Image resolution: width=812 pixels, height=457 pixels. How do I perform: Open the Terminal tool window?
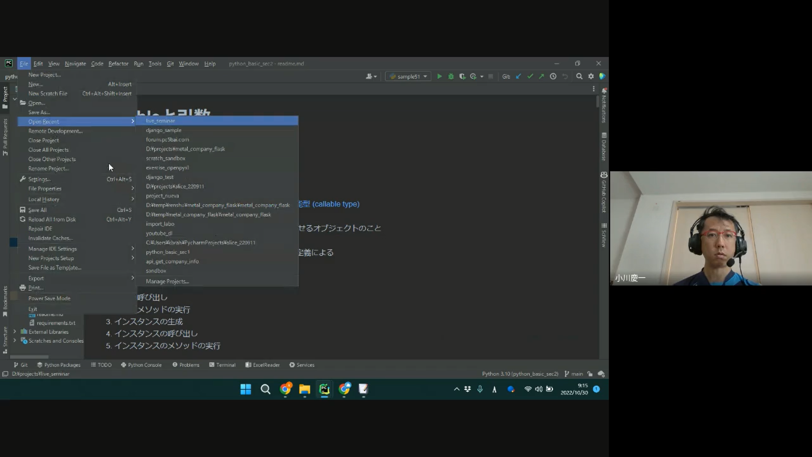(x=222, y=365)
